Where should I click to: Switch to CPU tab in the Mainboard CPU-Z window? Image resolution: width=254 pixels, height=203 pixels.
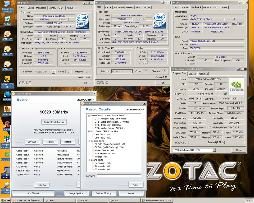tap(176, 7)
